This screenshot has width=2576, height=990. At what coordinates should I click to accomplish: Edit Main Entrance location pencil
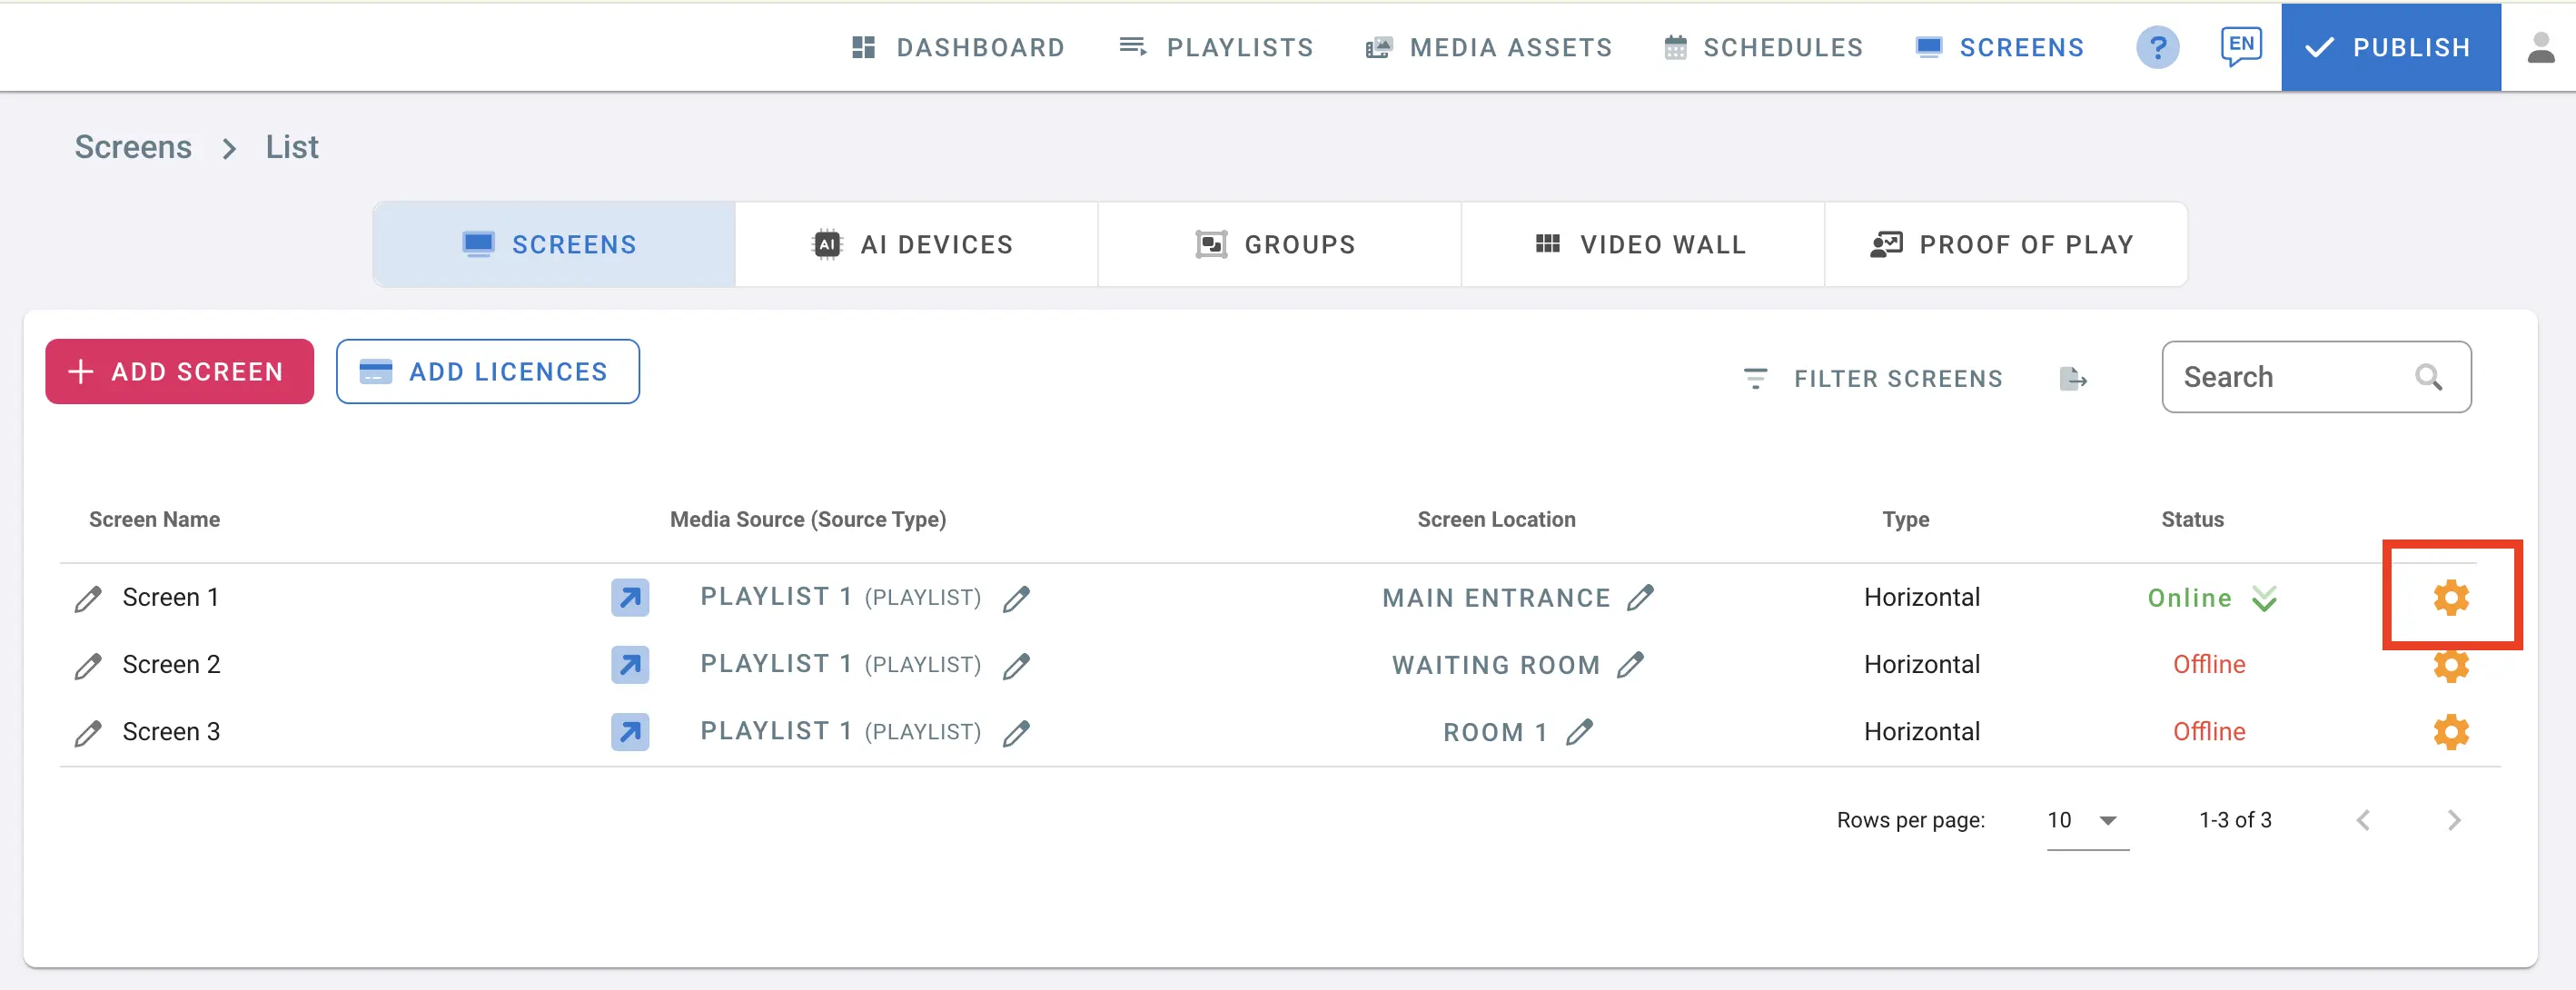pyautogui.click(x=1640, y=598)
